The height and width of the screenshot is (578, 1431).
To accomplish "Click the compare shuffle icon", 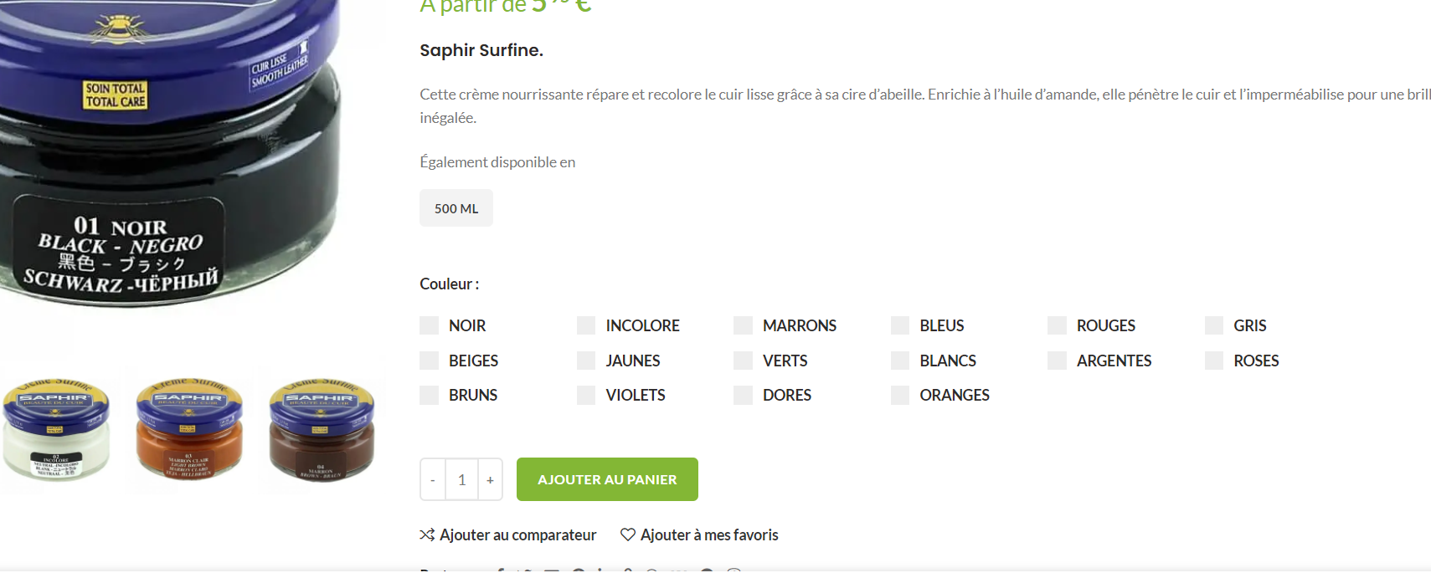I will pos(427,535).
